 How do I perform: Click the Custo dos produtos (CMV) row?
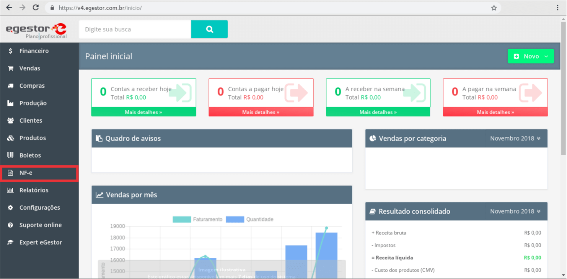coord(456,270)
